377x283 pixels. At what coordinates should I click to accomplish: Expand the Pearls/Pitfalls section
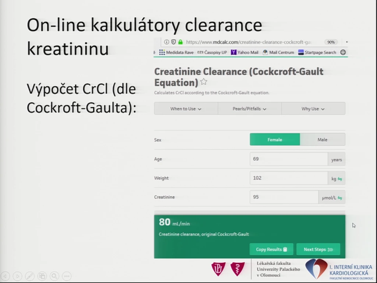tap(250, 109)
